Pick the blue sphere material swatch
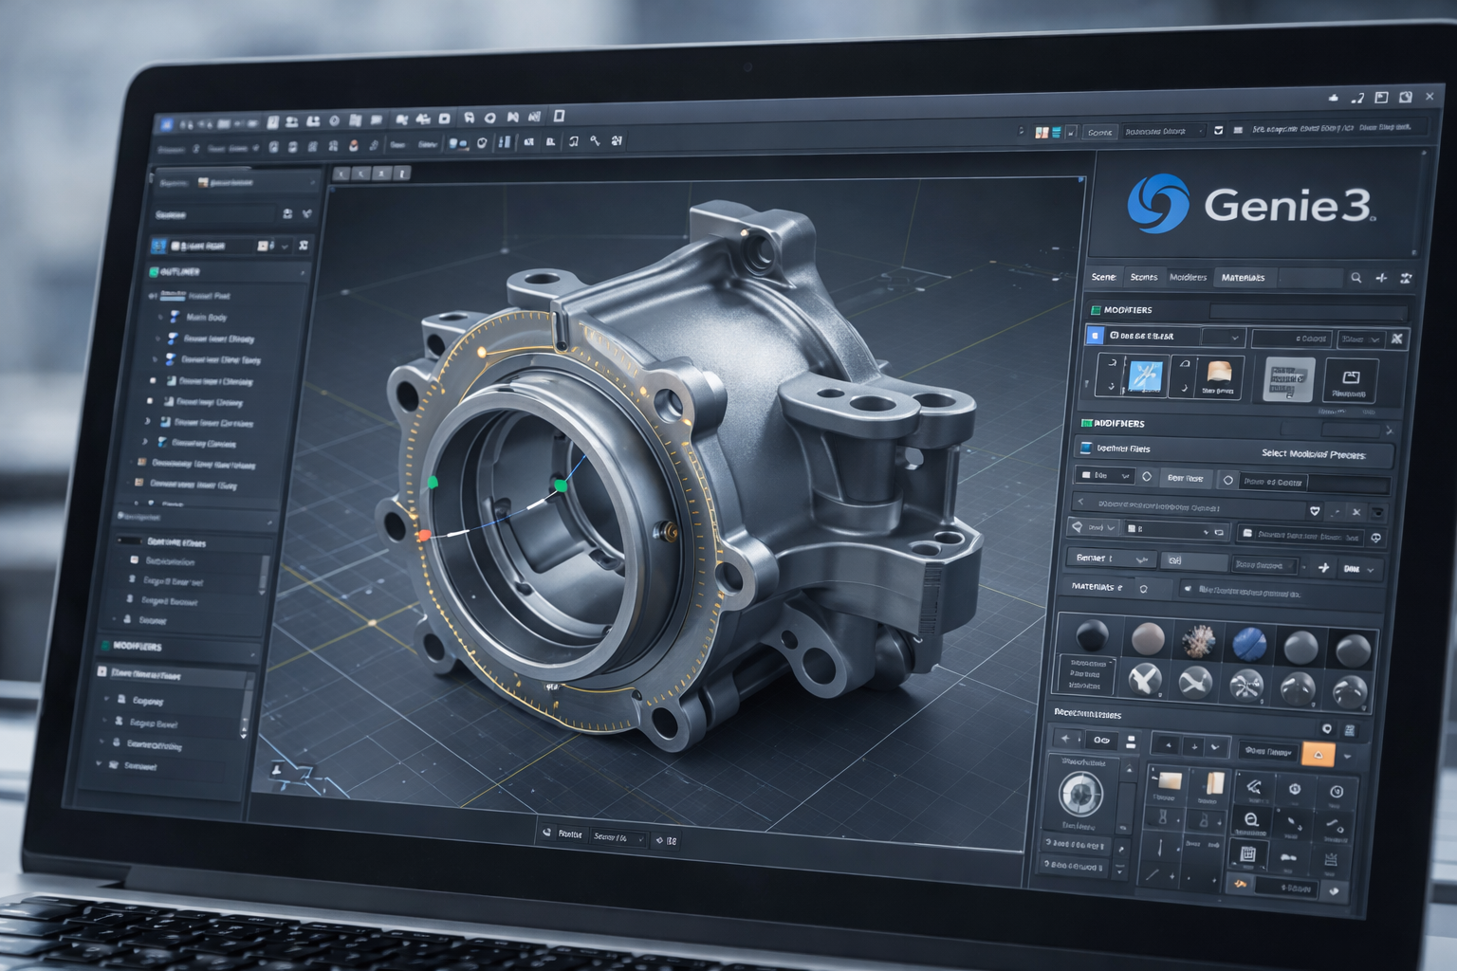The width and height of the screenshot is (1457, 971). 1248,645
